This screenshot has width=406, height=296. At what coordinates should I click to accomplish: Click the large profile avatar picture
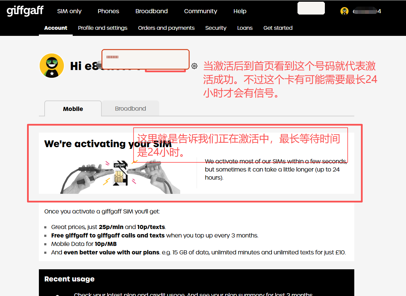(52, 66)
